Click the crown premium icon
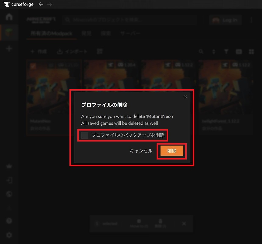The height and width of the screenshot is (244, 262). (x=9, y=167)
